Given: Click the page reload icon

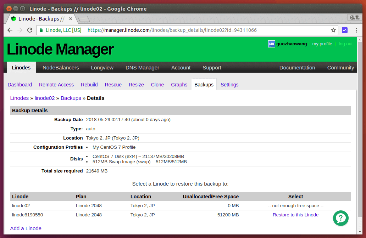Looking at the screenshot, I should coord(29,30).
